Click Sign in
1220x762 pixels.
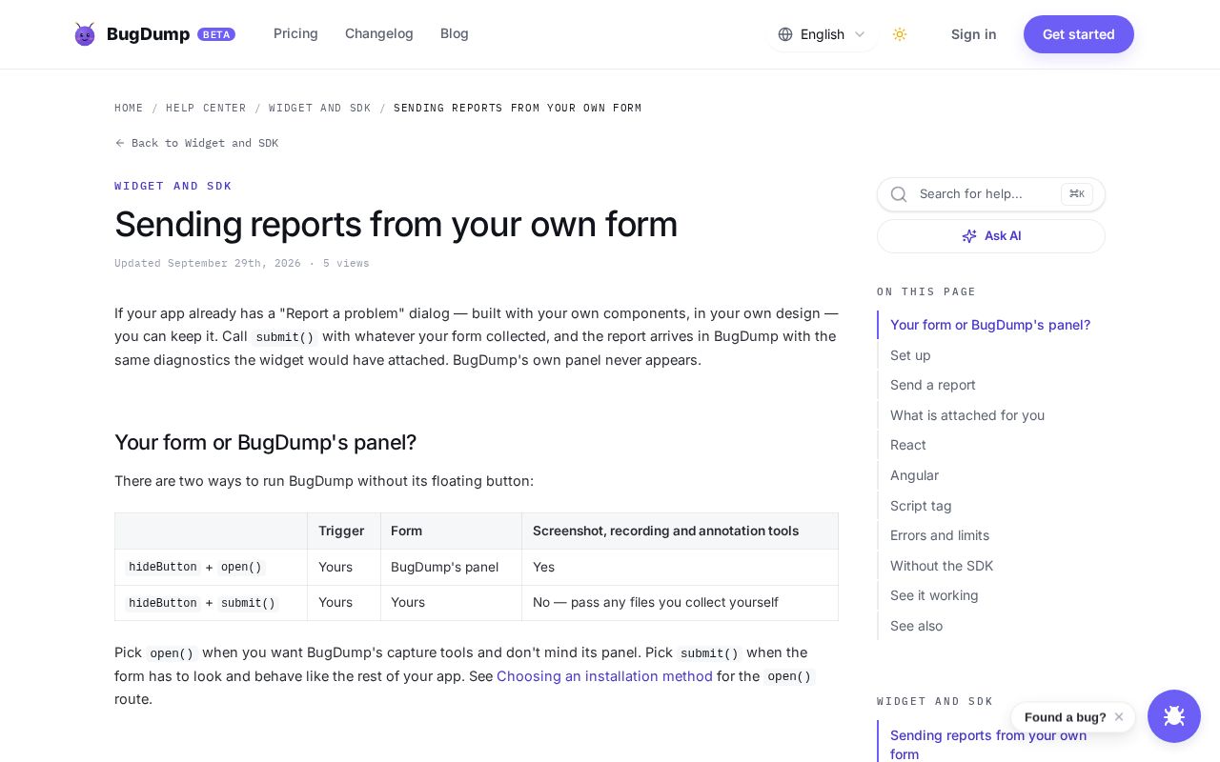[974, 34]
